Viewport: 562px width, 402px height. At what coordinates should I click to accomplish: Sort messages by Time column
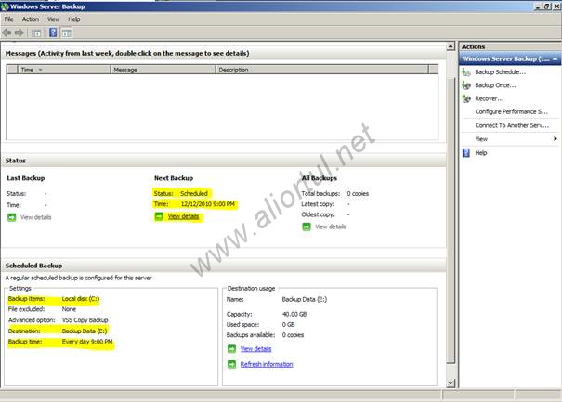64,70
